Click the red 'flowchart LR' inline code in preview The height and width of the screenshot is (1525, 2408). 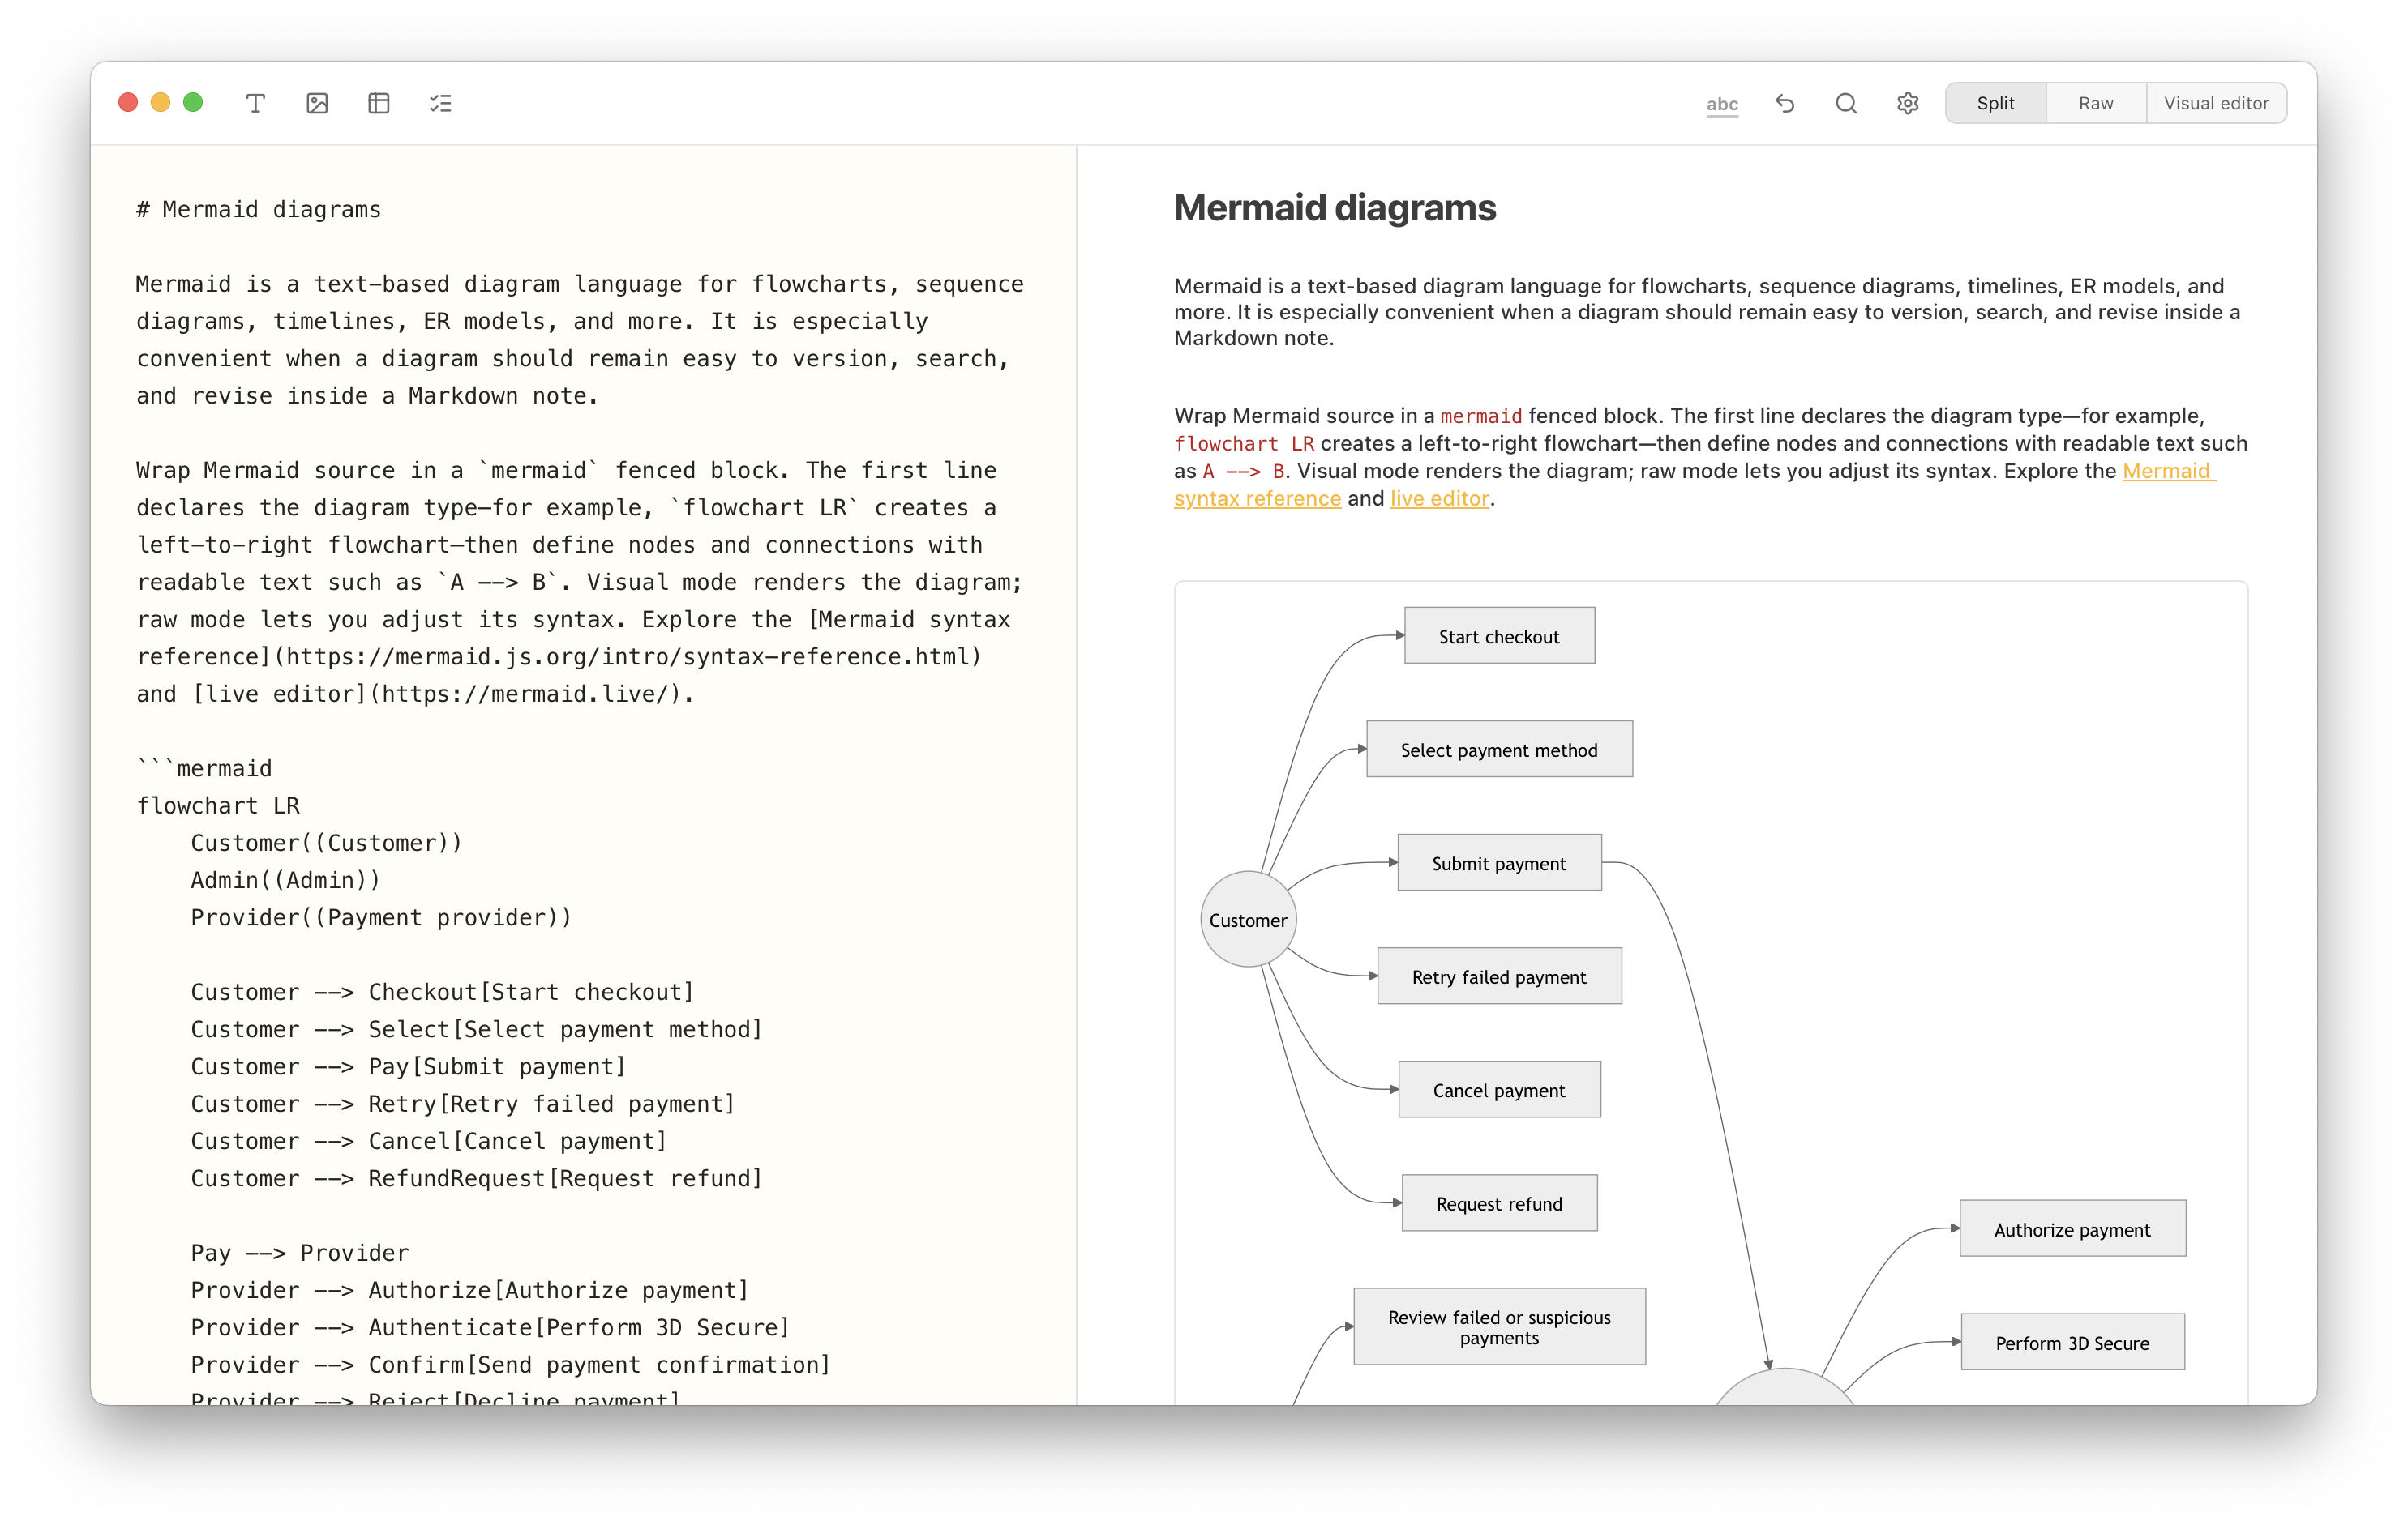(1244, 444)
